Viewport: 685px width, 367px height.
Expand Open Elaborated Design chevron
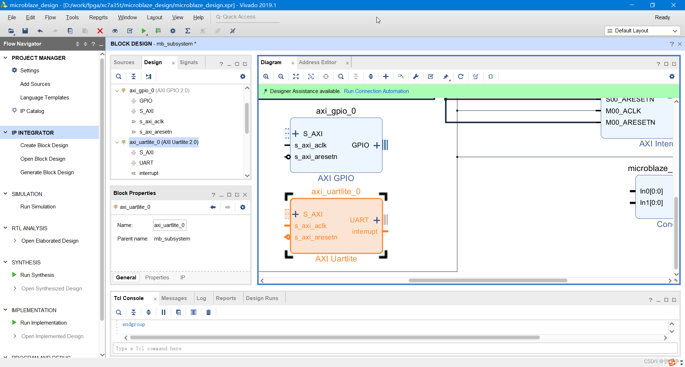click(15, 241)
